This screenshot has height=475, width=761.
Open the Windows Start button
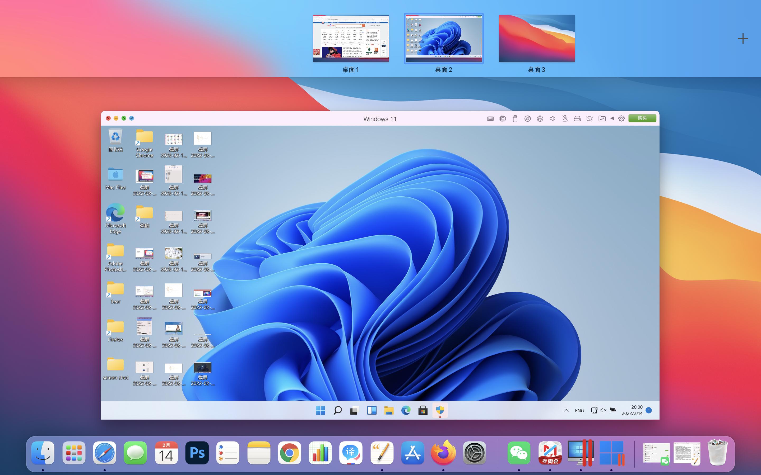click(x=321, y=410)
